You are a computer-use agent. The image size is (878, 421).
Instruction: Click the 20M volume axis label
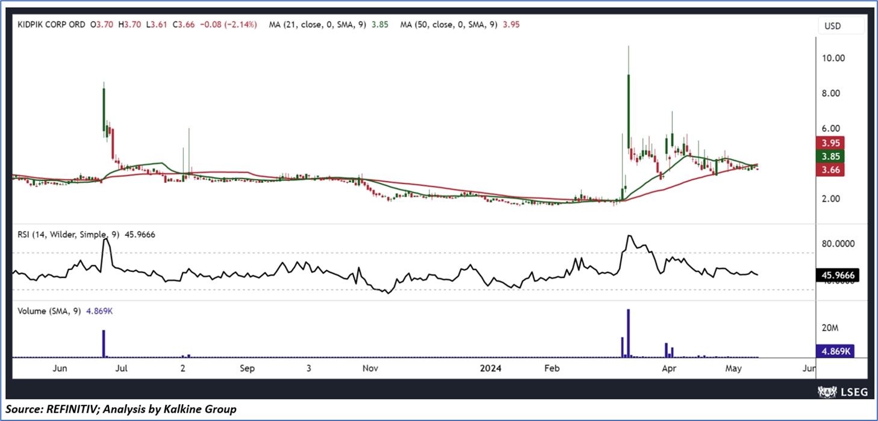[830, 328]
